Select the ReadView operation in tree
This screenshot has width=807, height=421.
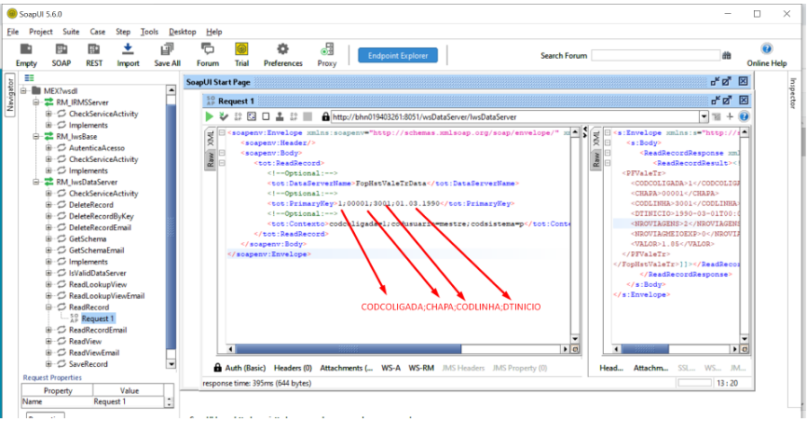85,341
